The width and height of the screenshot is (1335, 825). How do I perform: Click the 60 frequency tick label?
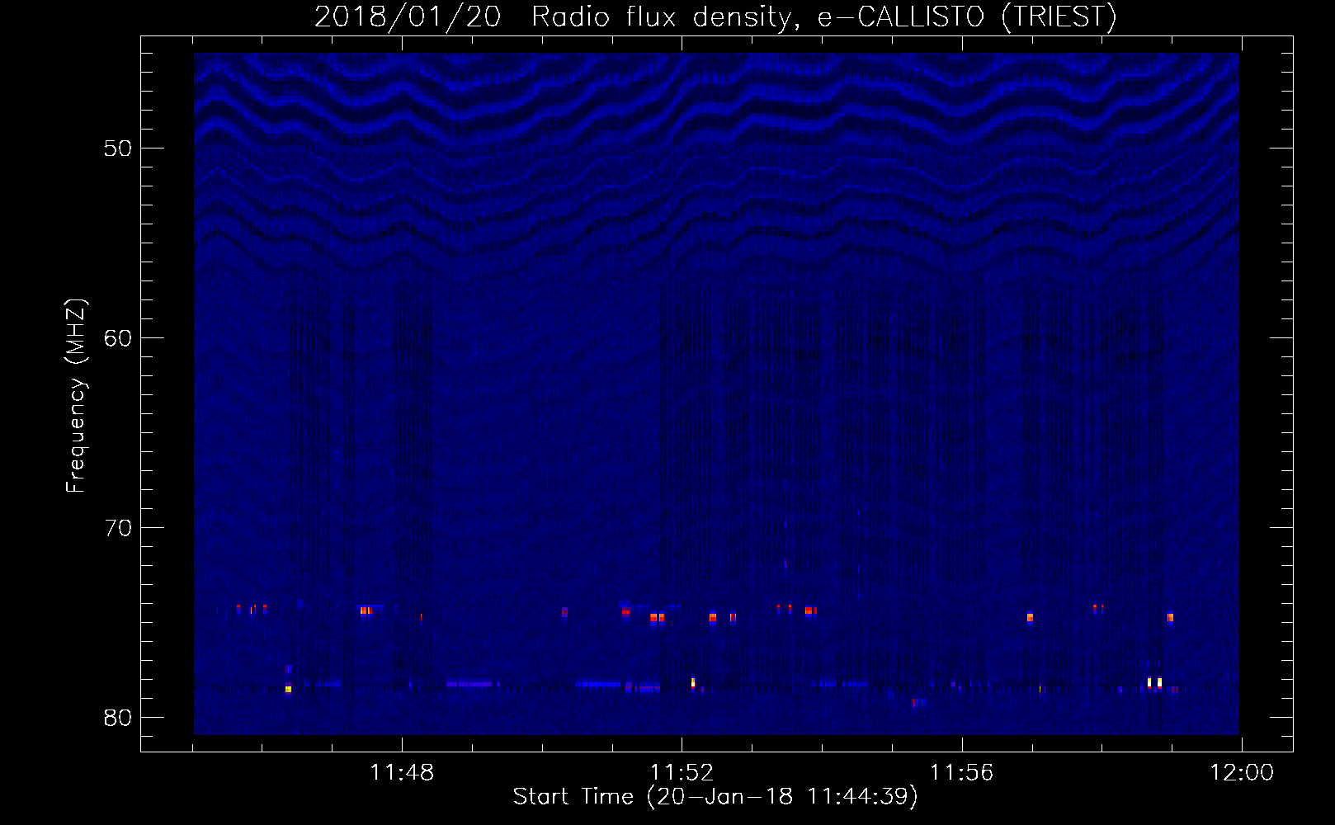pos(118,338)
